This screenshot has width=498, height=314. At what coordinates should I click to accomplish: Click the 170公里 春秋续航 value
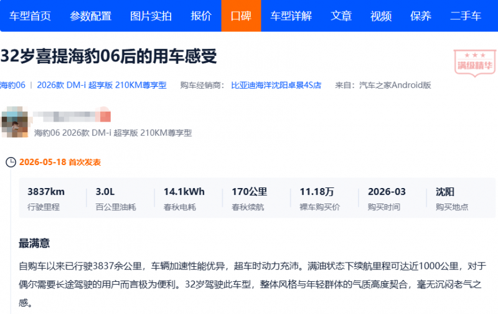pos(250,192)
